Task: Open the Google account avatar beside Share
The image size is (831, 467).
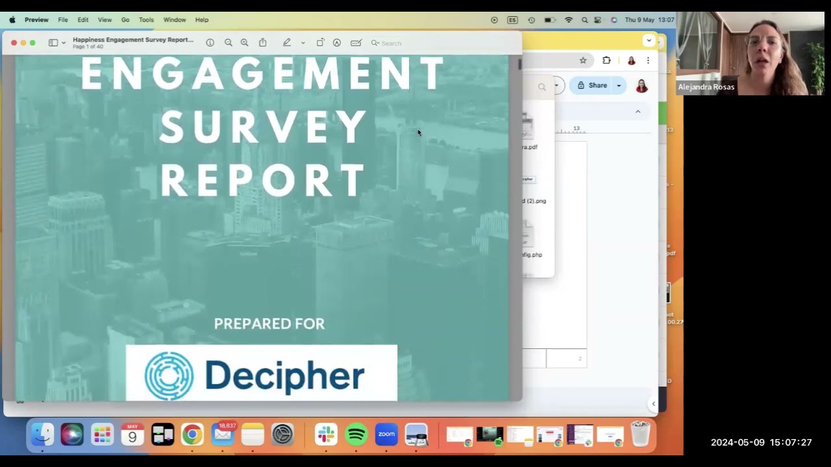Action: pos(641,86)
